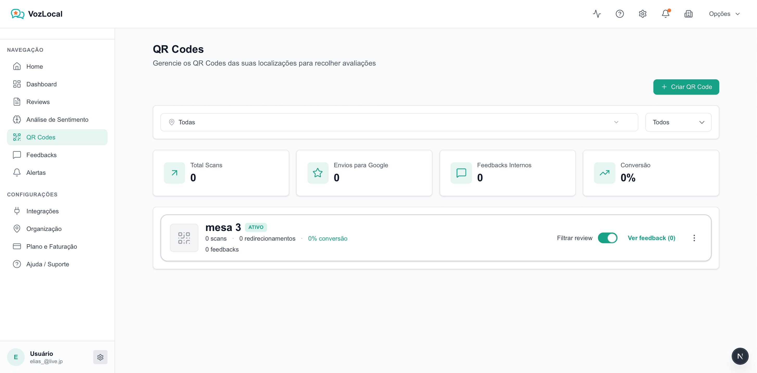The image size is (757, 373).
Task: Go to Home in sidebar
Action: pyautogui.click(x=57, y=66)
